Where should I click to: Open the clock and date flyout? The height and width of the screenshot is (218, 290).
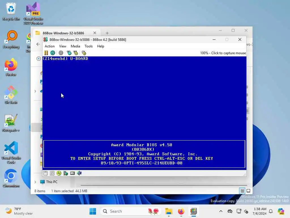[260, 211]
